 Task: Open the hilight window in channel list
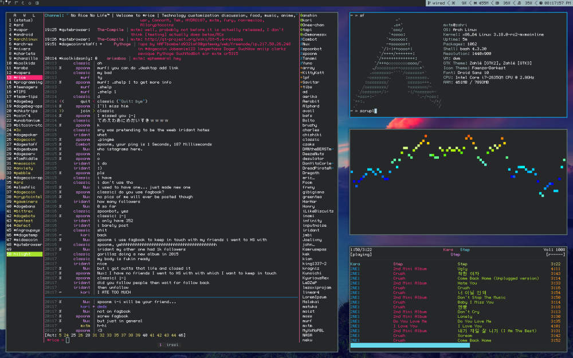[23, 254]
